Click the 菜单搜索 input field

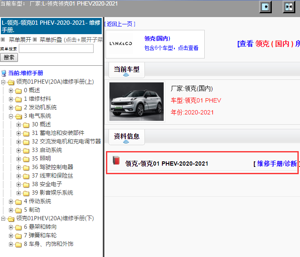[56, 49]
